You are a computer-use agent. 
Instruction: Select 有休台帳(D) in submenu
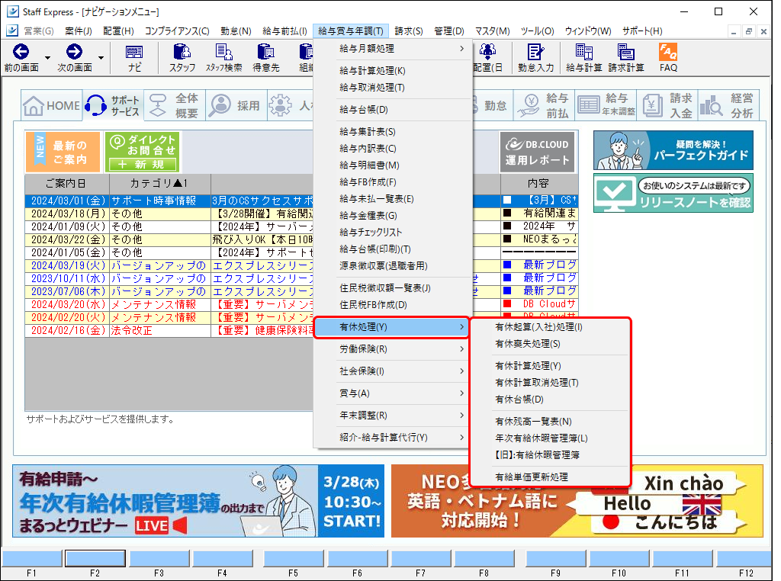[551, 400]
